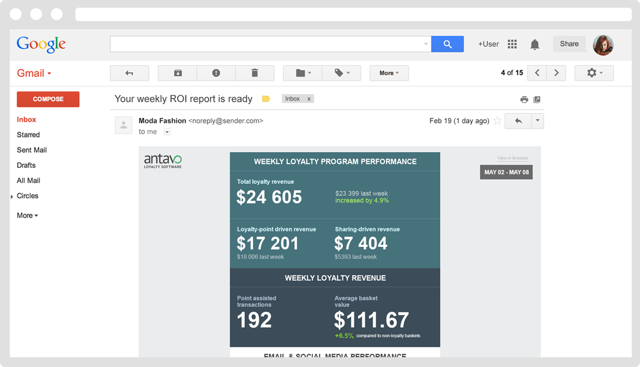Click the '$5393 last week' text

[356, 257]
